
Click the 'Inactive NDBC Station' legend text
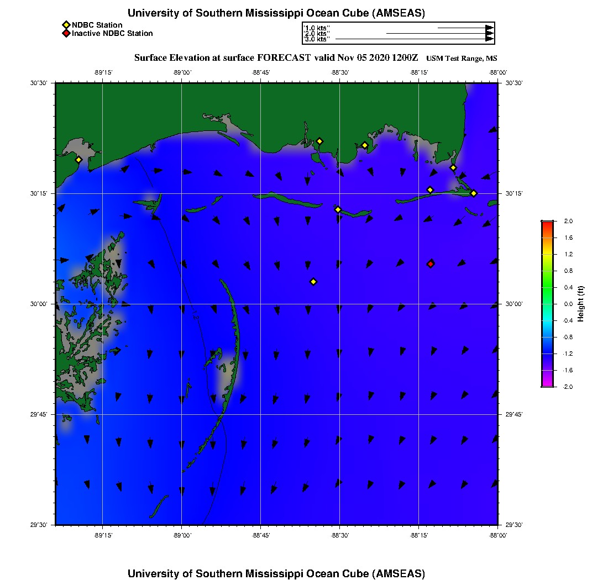pyautogui.click(x=112, y=34)
